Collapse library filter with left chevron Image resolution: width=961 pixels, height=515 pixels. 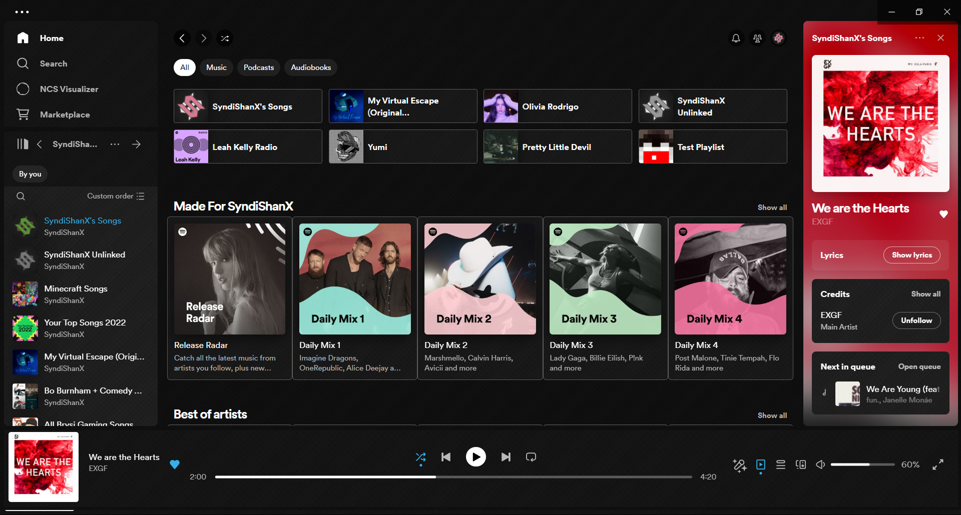[39, 144]
